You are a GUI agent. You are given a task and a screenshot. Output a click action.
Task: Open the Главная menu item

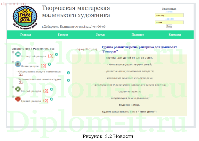26,35
